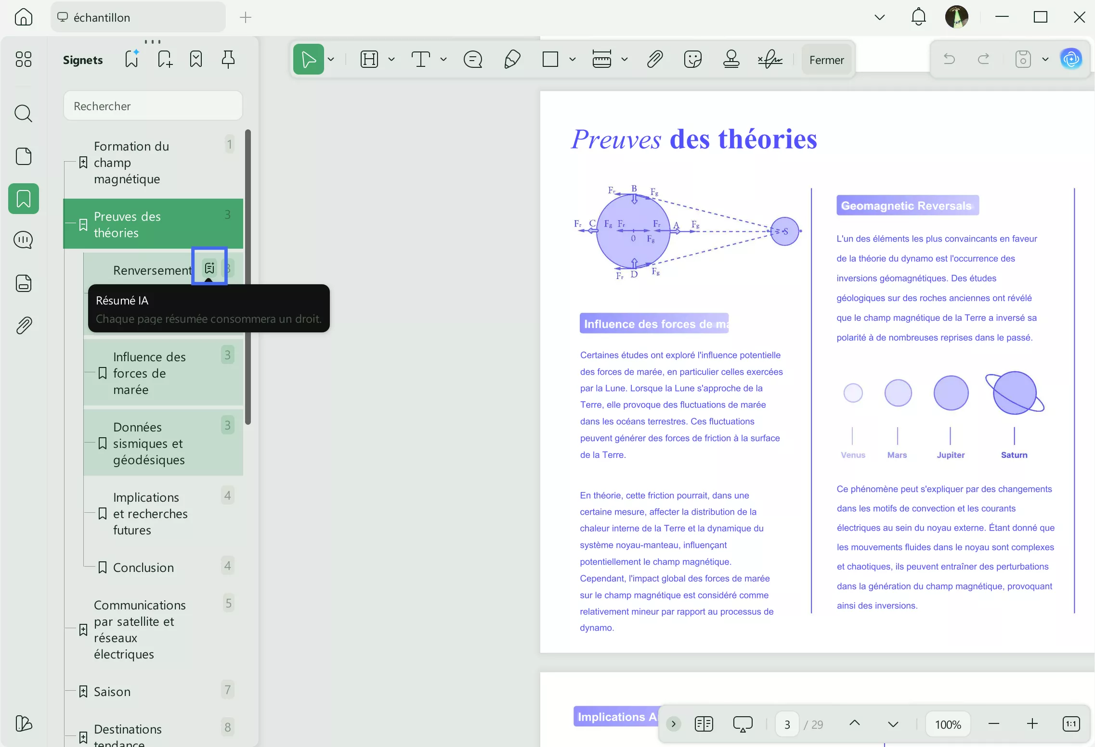The image size is (1095, 747).
Task: Open the rectangle shape dropdown arrow
Action: [x=572, y=60]
